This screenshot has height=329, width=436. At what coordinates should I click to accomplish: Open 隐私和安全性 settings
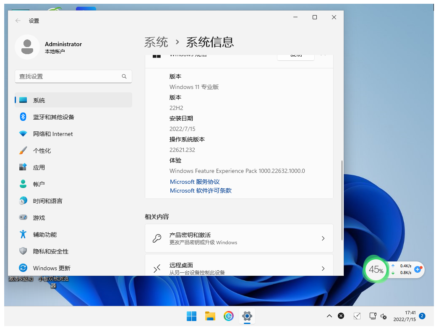pos(73,251)
